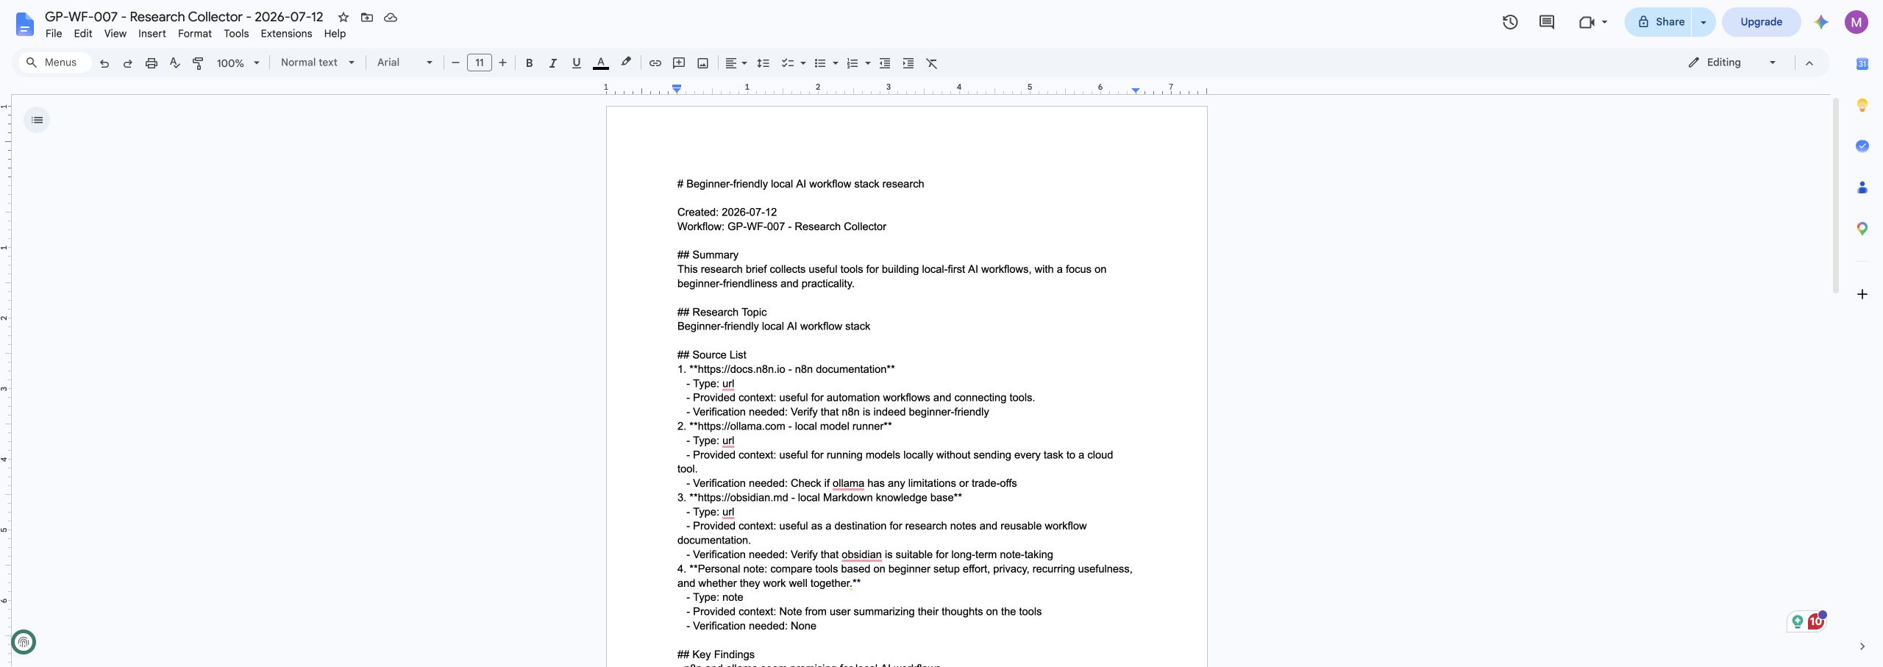This screenshot has width=1883, height=667.
Task: Open Google Calendar side panel
Action: coord(1862,64)
